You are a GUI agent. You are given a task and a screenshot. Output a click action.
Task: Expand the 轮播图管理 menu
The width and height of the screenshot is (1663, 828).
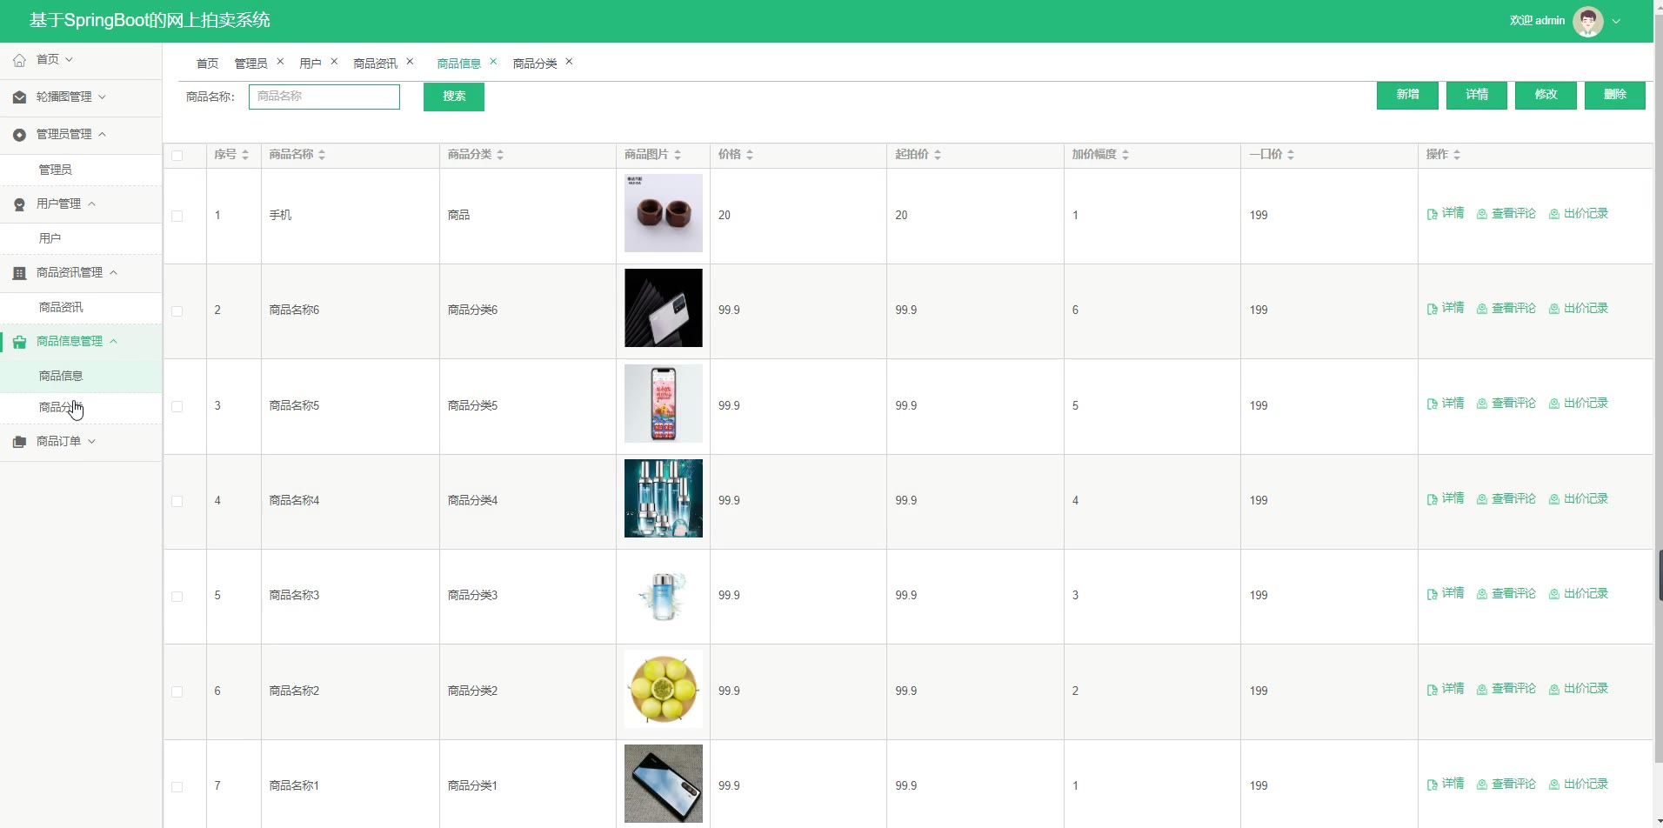tap(81, 97)
